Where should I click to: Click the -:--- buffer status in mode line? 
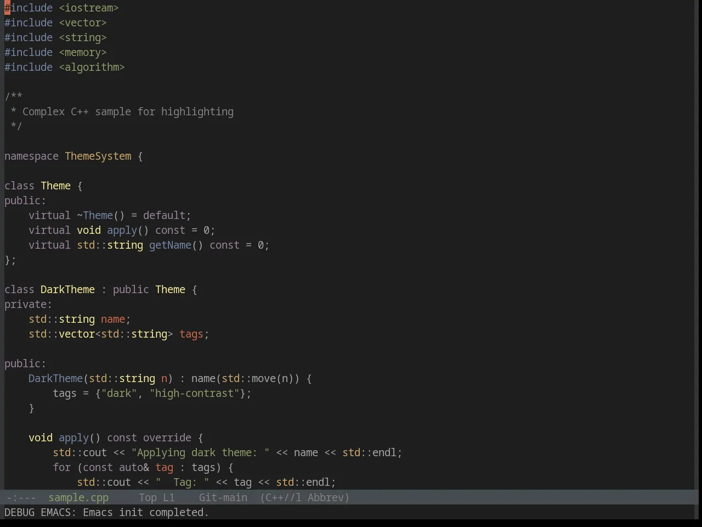(x=21, y=498)
